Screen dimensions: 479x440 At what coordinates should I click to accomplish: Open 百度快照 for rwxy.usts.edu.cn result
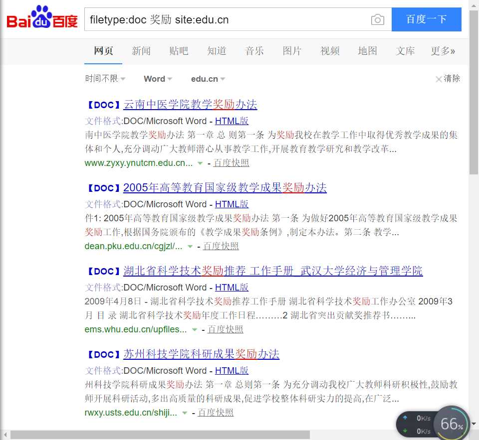(x=216, y=413)
